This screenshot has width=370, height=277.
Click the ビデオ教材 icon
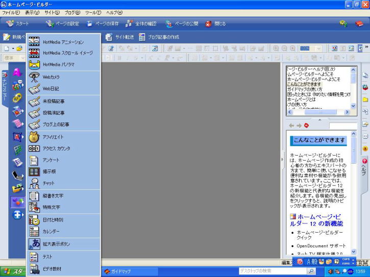(x=34, y=269)
